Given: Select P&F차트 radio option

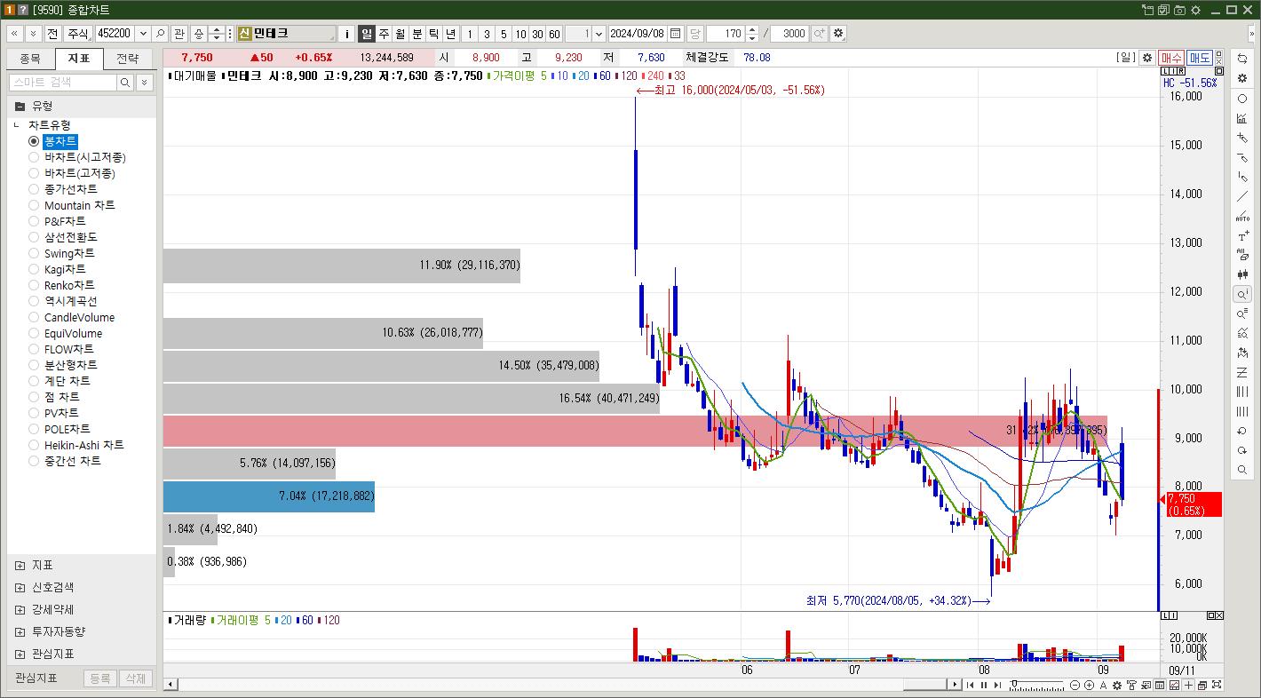Looking at the screenshot, I should coord(34,221).
